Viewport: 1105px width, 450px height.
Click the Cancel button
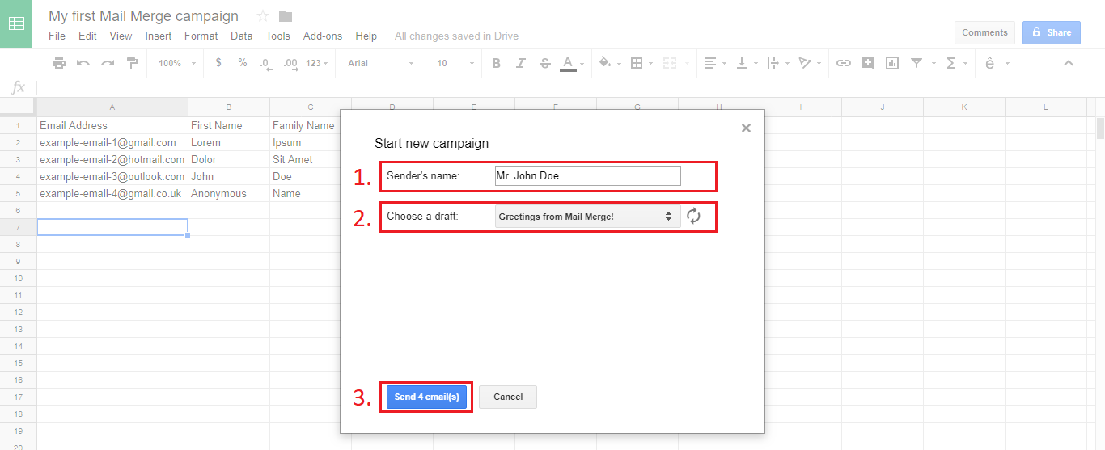point(507,397)
